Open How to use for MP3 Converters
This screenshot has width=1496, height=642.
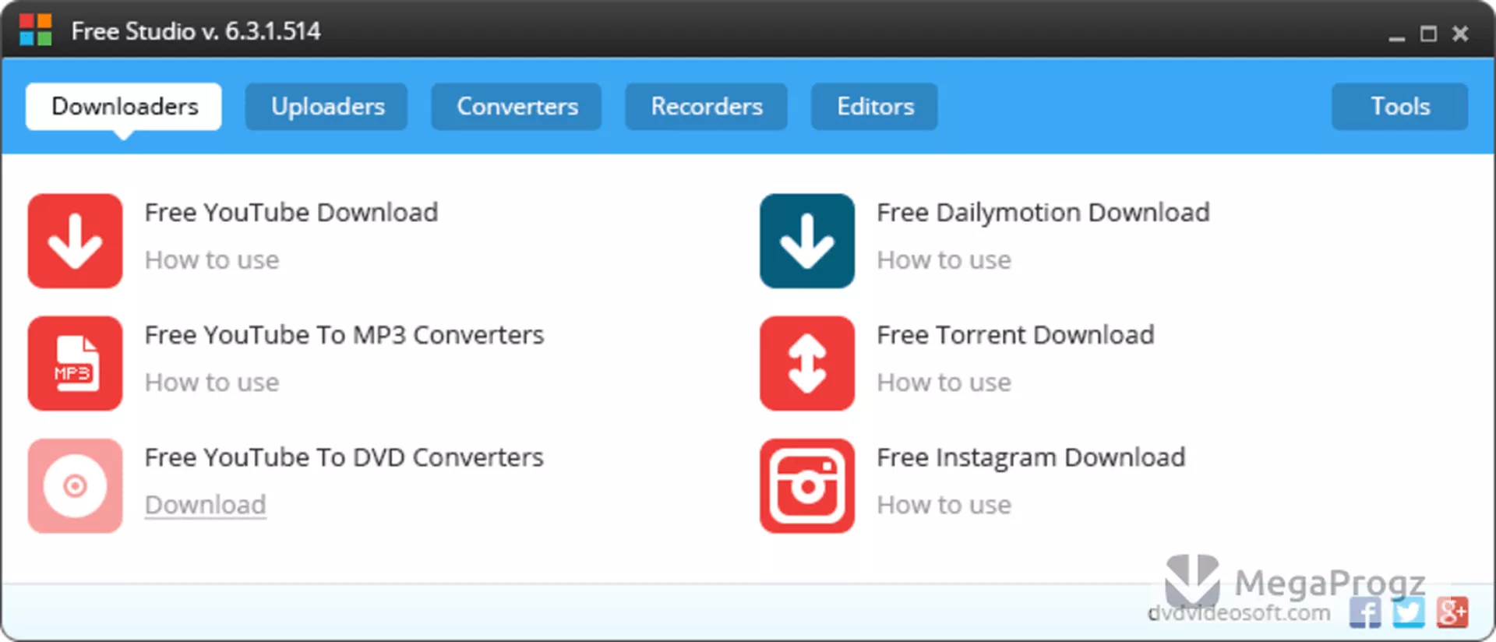(212, 383)
